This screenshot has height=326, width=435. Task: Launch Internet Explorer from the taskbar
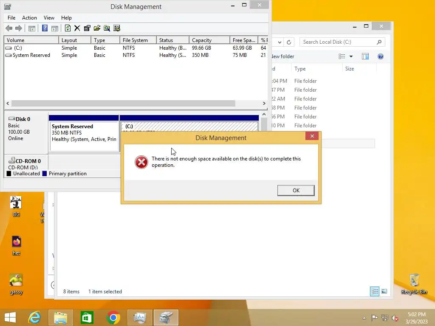pyautogui.click(x=34, y=318)
